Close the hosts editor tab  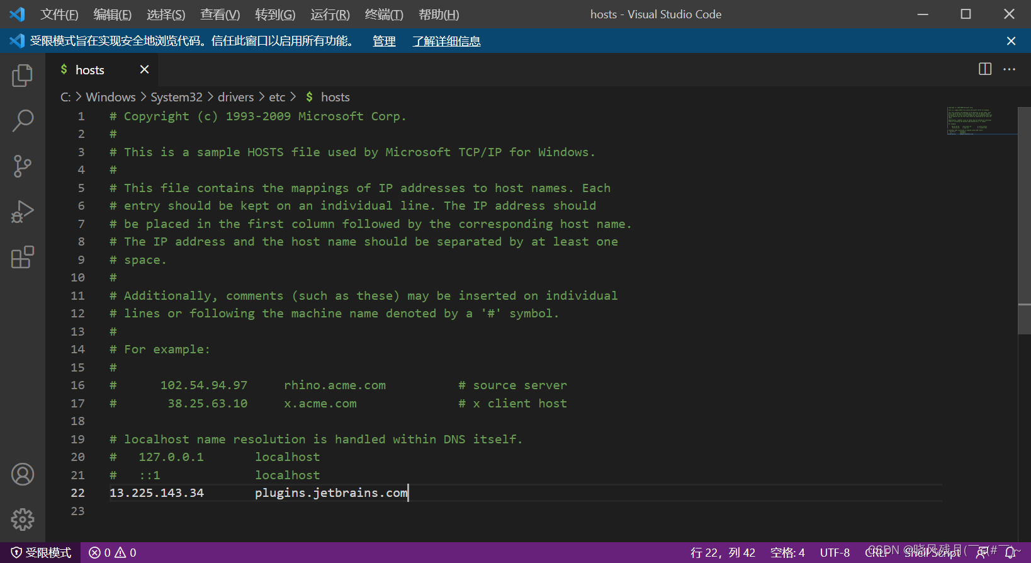(x=144, y=69)
